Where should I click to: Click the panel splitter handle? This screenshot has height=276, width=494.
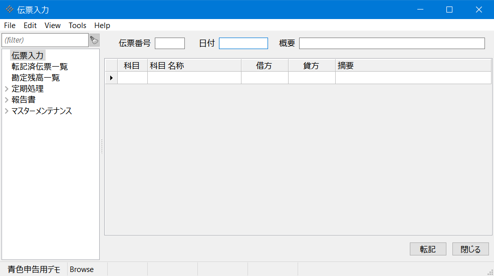(102, 146)
